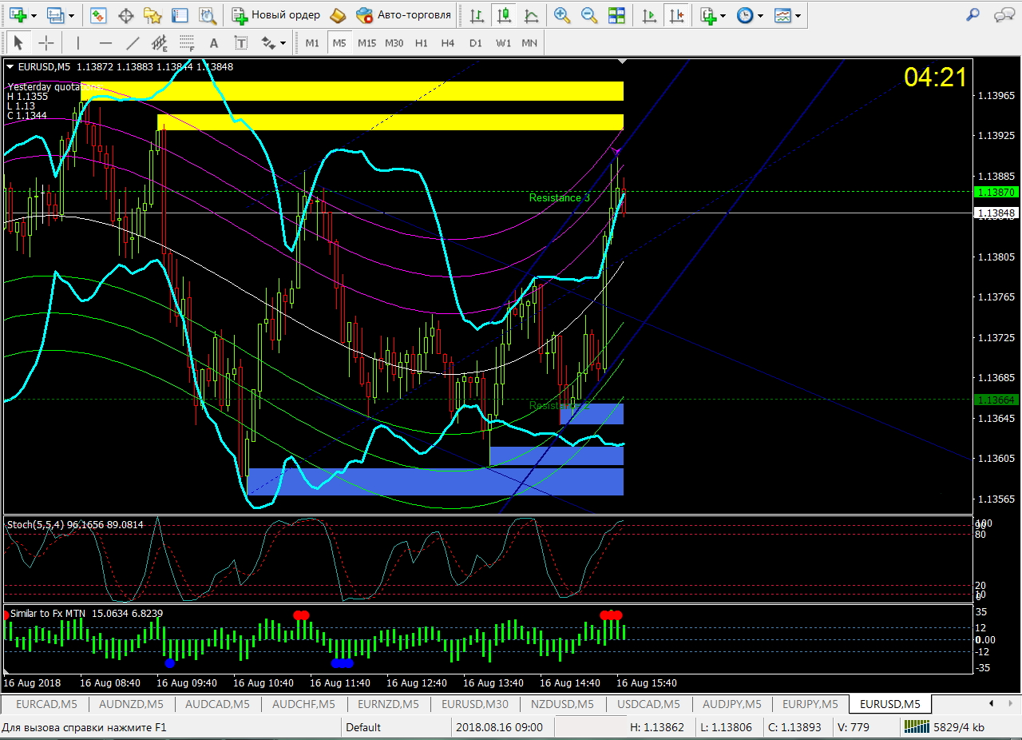
Task: Open the EURUSD,M30 chart tab
Action: [475, 704]
